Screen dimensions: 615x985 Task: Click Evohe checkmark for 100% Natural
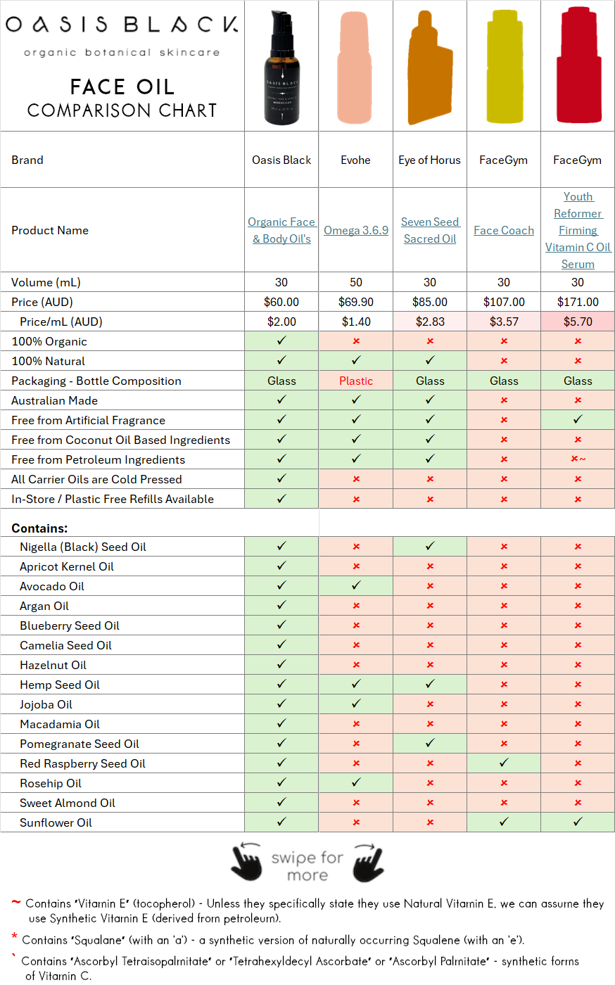click(x=356, y=360)
